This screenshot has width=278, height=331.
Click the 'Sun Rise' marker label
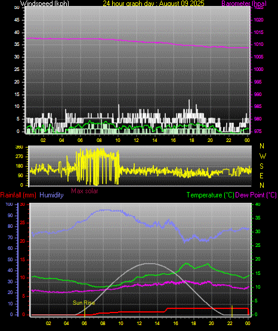coord(84,303)
